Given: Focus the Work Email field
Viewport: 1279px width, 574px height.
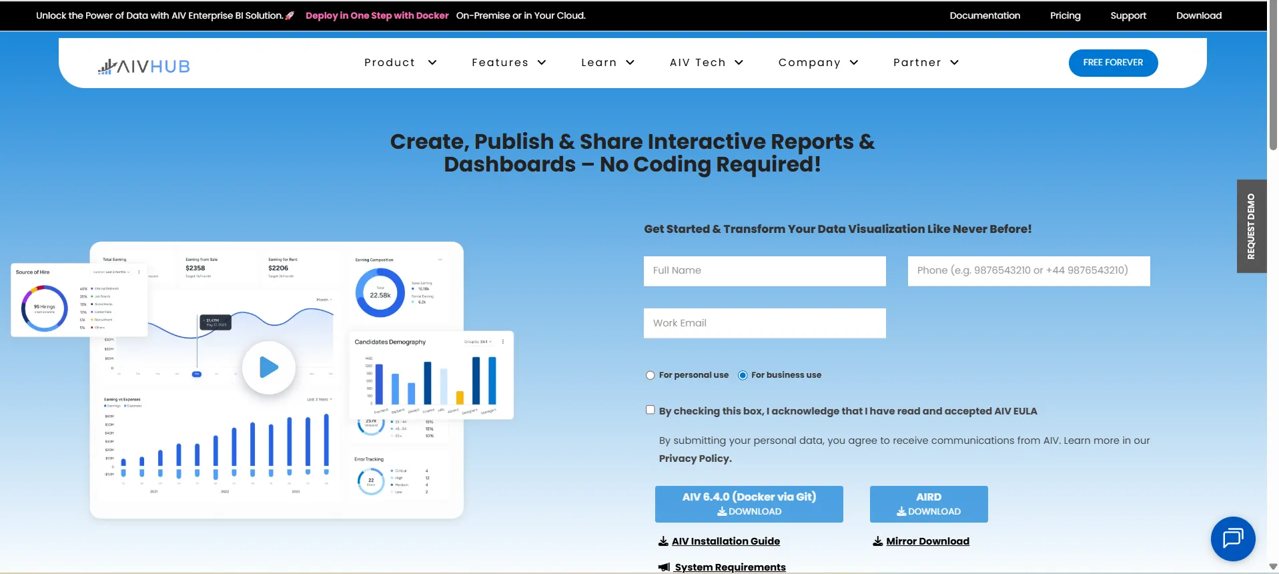Looking at the screenshot, I should 765,323.
